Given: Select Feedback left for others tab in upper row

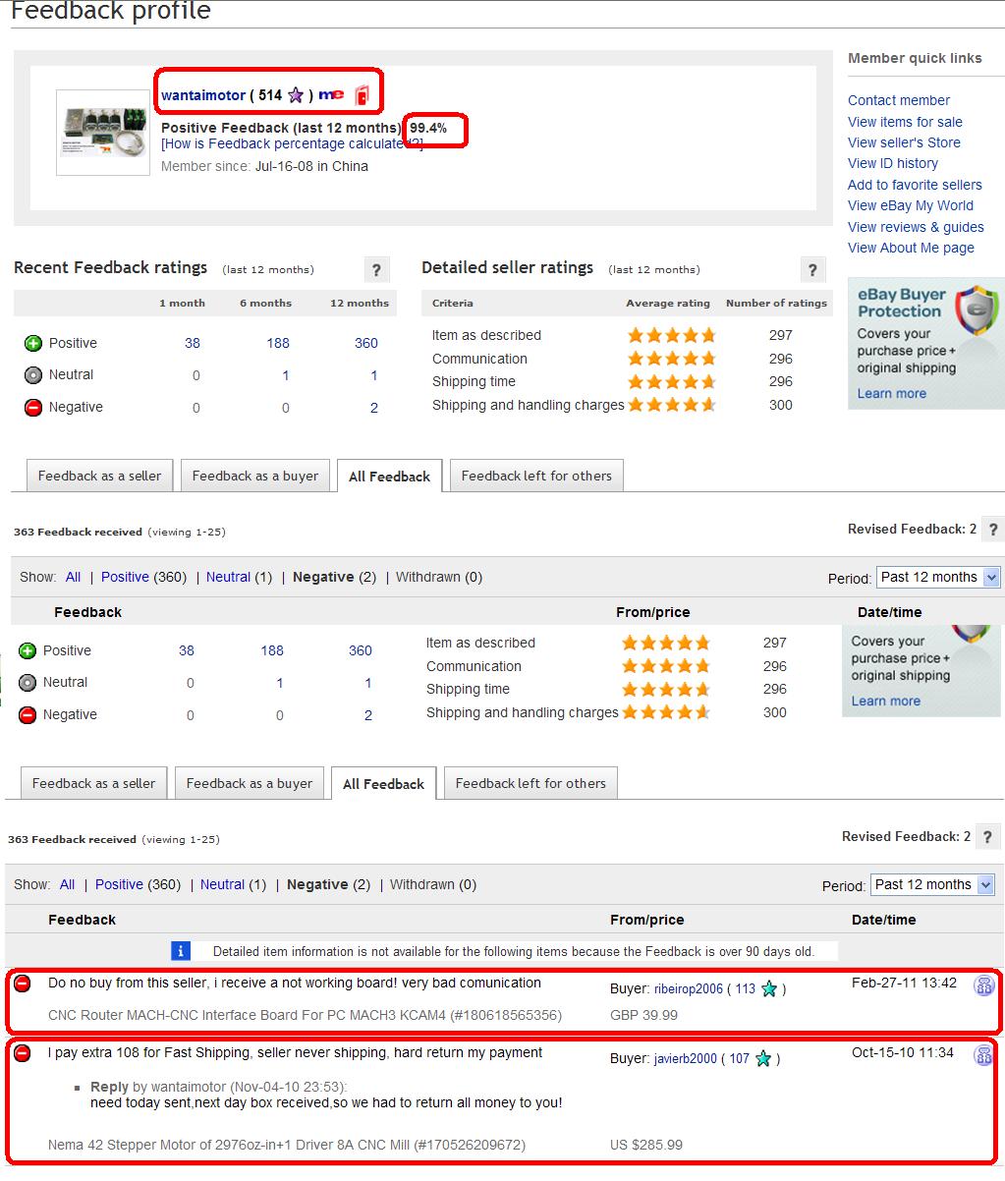Looking at the screenshot, I should coord(536,476).
